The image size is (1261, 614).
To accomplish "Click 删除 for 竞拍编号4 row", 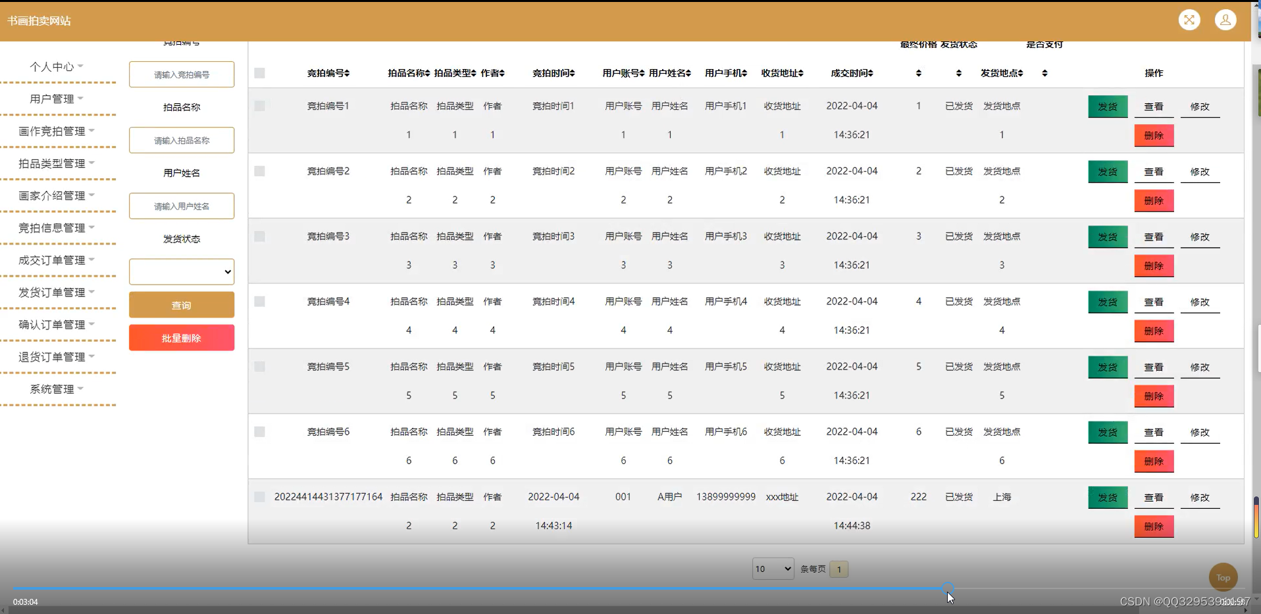I will coord(1154,331).
